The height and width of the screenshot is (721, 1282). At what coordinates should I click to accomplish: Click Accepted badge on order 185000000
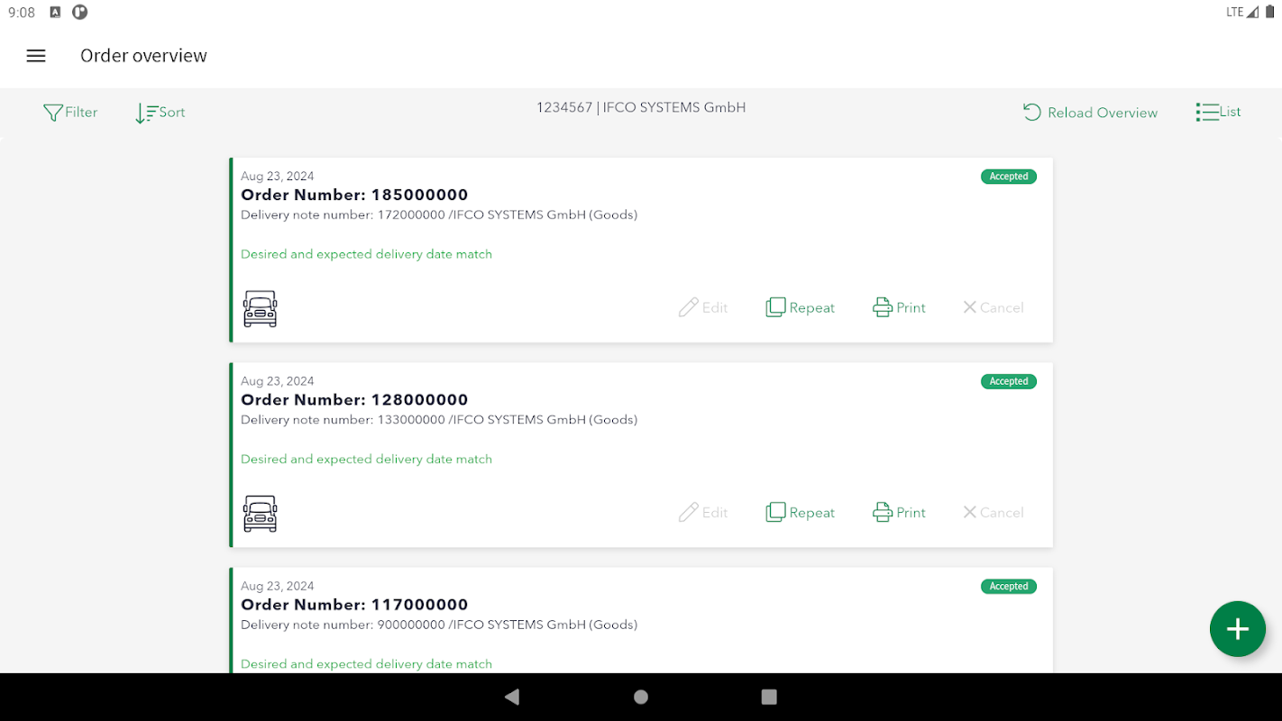(1008, 177)
